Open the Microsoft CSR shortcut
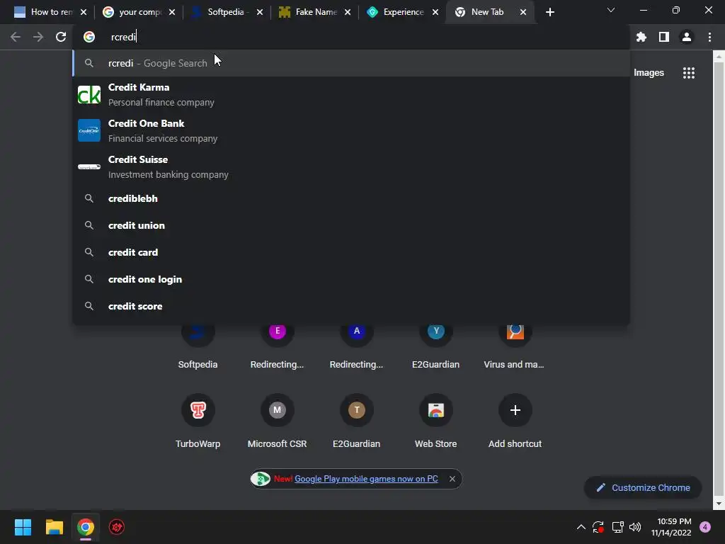725x544 pixels. (277, 421)
